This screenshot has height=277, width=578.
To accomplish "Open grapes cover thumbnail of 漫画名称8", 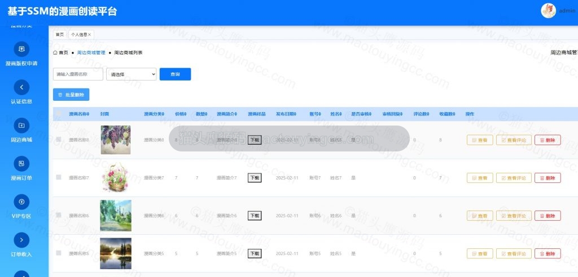I will [115, 140].
